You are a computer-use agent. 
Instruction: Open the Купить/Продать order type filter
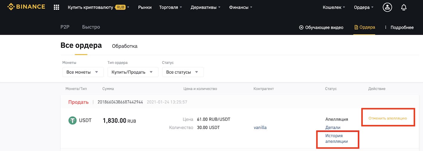133,72
